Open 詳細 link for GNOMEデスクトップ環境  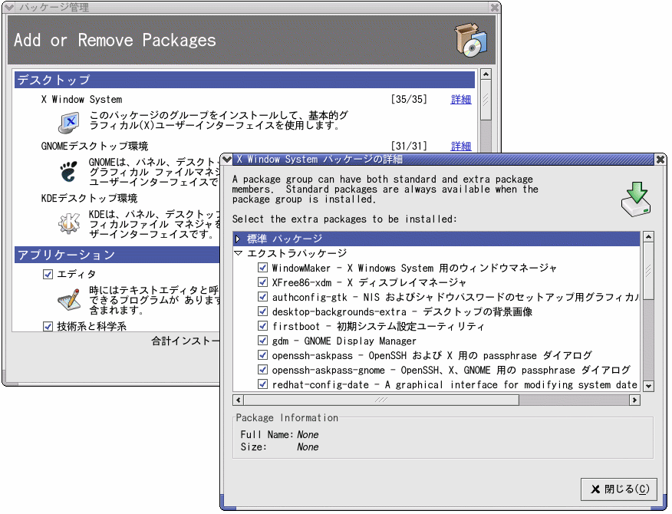coord(461,147)
